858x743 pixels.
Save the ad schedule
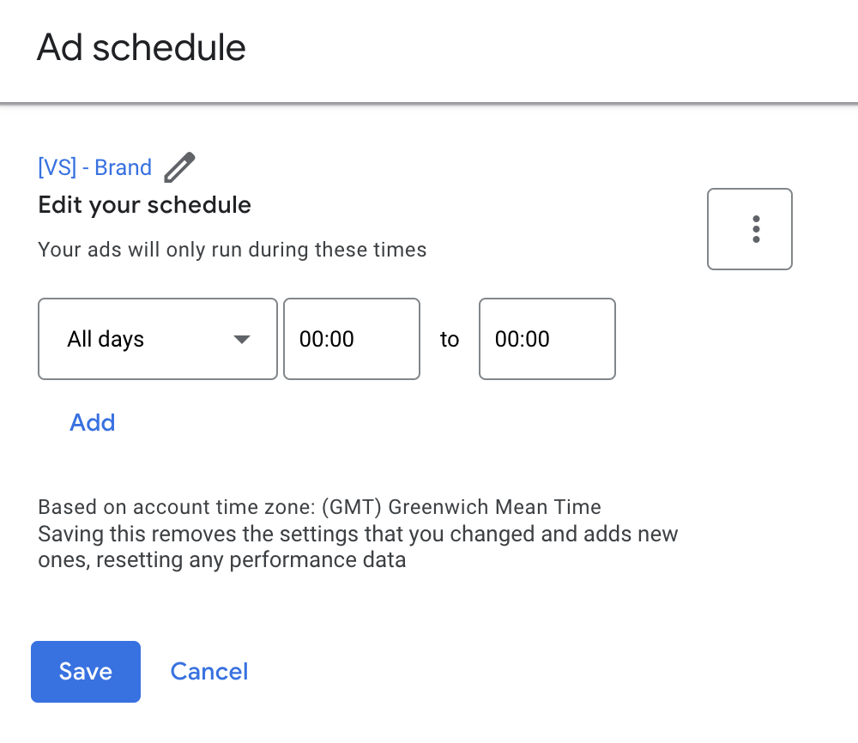click(x=86, y=671)
